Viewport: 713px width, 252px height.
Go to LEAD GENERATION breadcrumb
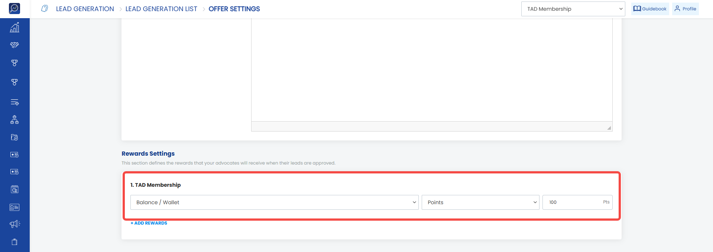point(85,9)
